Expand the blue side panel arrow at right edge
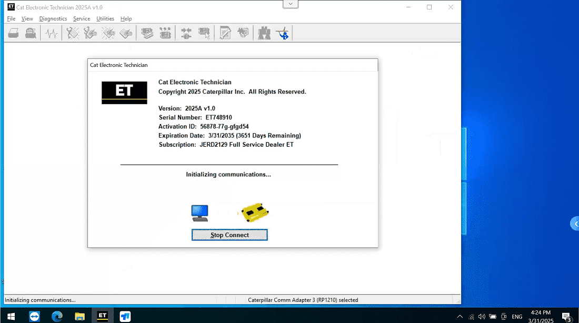 [575, 224]
